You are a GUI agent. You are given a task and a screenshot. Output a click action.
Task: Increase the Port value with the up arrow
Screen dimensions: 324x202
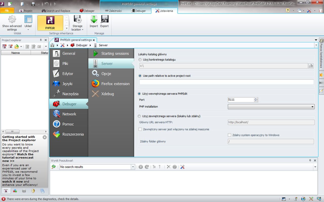tap(256, 98)
